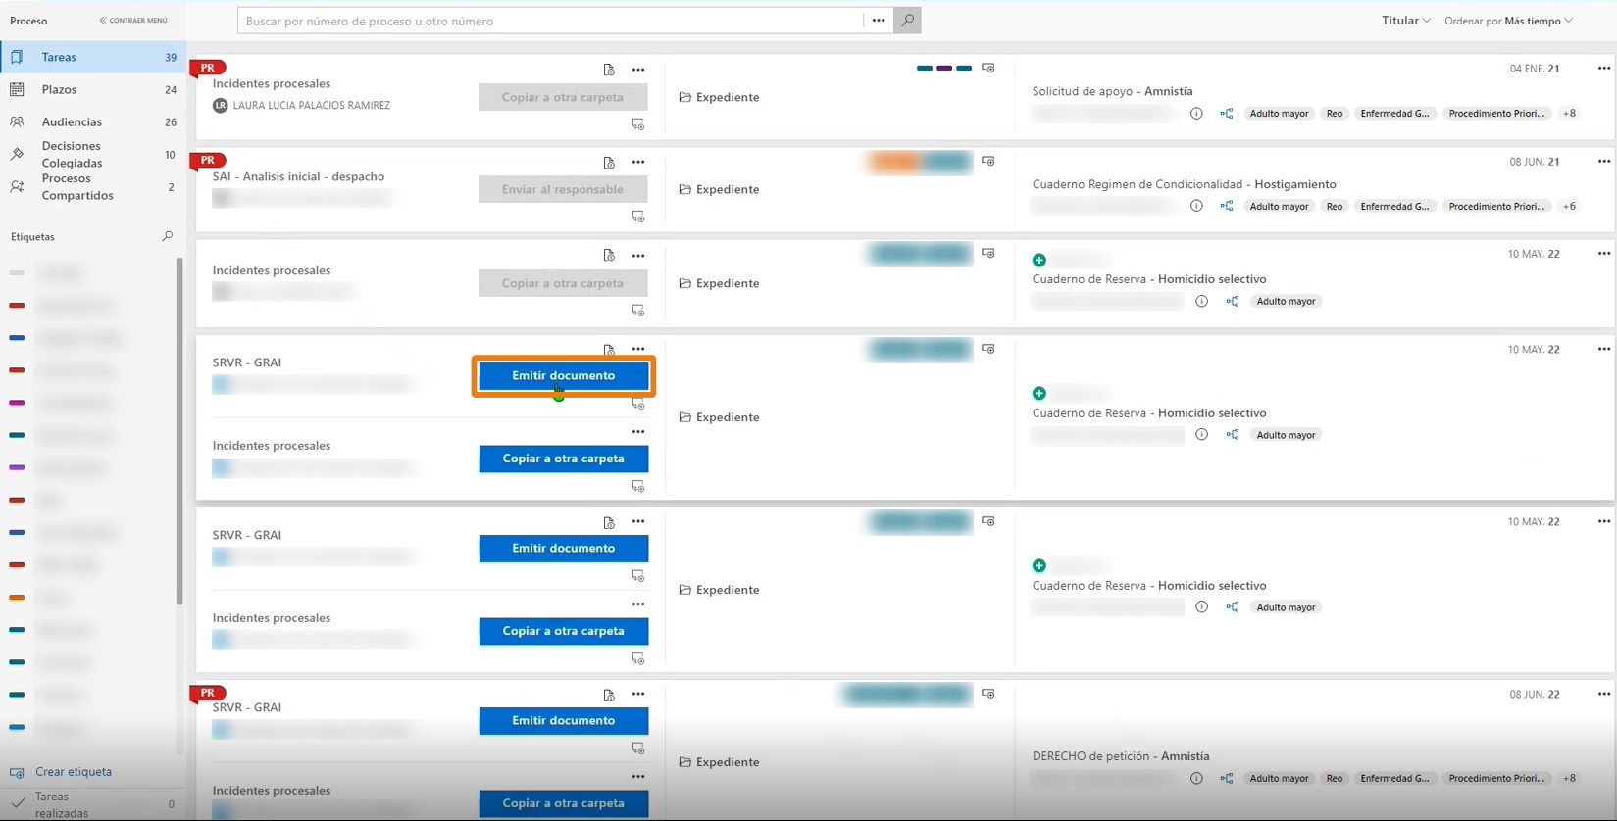Click the search magnifier icon in top bar
1617x821 pixels.
click(x=907, y=21)
